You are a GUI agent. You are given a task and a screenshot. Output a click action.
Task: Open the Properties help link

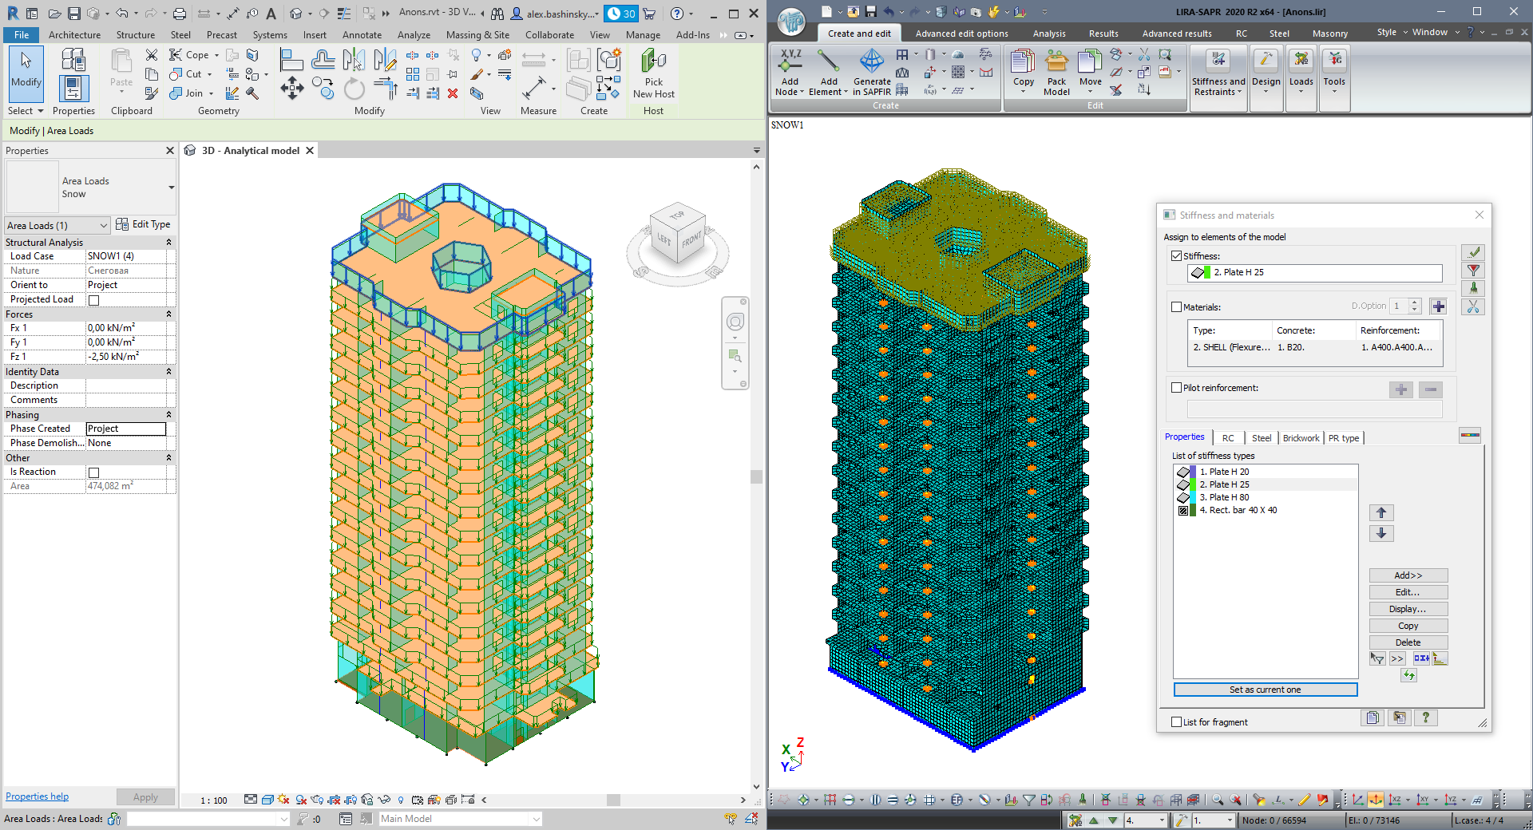[37, 796]
